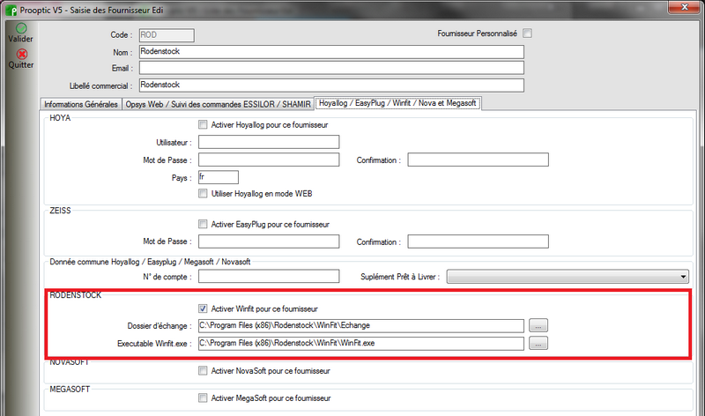This screenshot has height=416, width=705.
Task: Switch to Informations Générales tab
Action: pos(81,104)
